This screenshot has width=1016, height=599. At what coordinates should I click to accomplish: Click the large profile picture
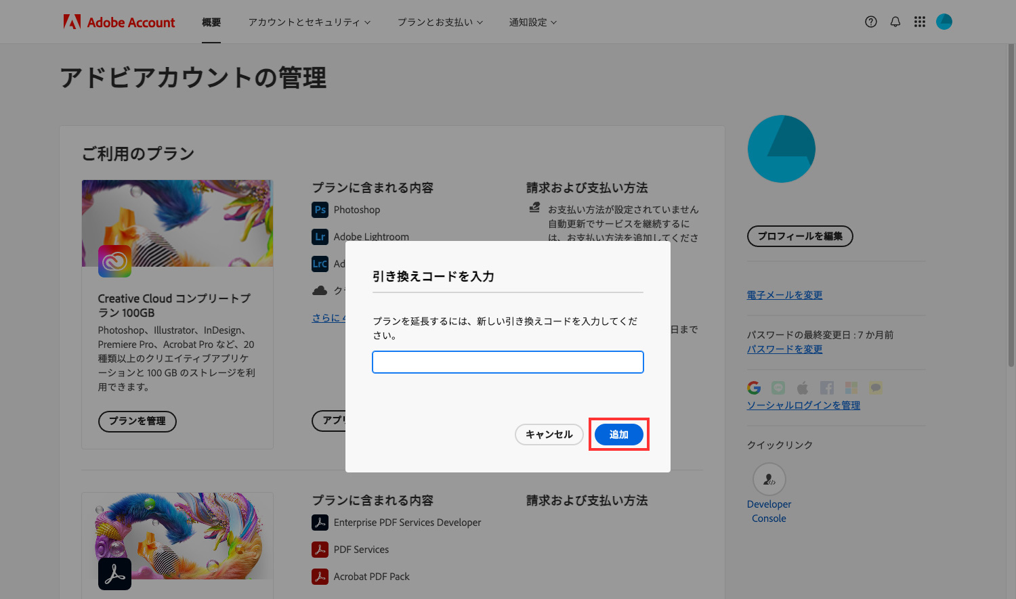click(781, 149)
